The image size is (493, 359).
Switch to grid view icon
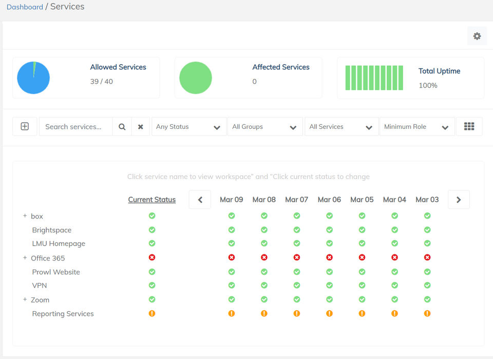click(x=469, y=127)
